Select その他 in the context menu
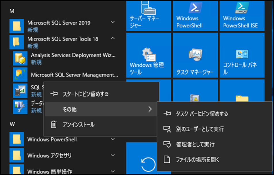 click(101, 109)
